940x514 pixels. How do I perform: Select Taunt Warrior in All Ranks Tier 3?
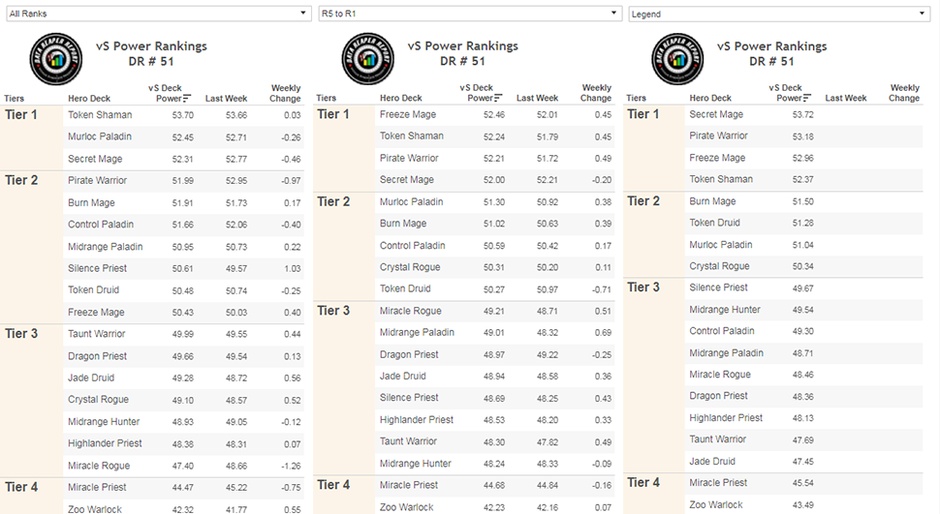(97, 334)
